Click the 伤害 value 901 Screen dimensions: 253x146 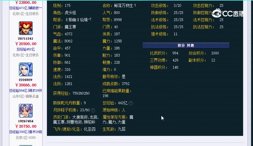(68, 55)
